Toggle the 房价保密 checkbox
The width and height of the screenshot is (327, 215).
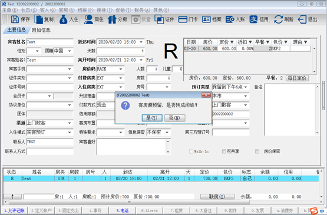(x=257, y=151)
